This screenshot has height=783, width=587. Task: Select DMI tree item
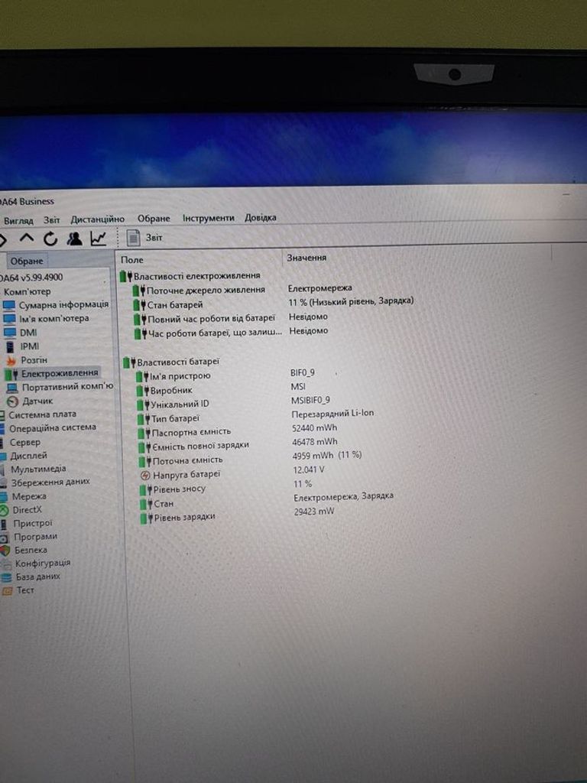pos(20,333)
